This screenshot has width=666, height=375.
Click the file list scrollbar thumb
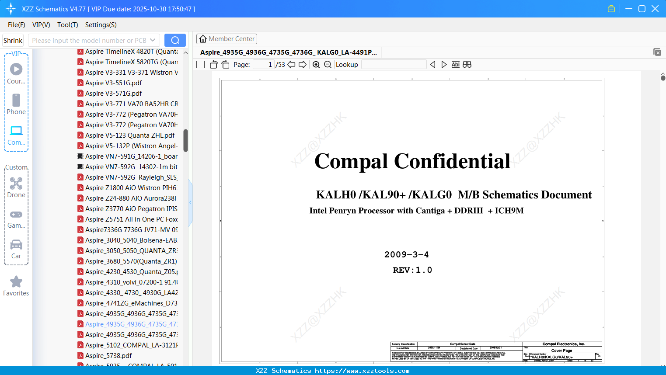pos(185,140)
